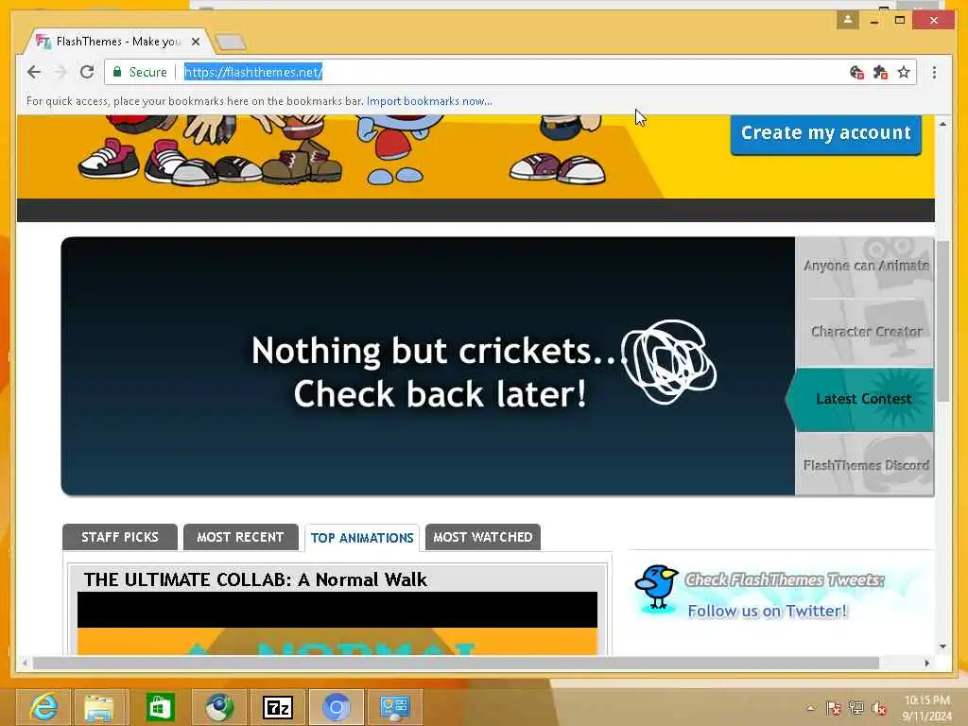Open the 7-Zip taskbar icon

[x=277, y=707]
